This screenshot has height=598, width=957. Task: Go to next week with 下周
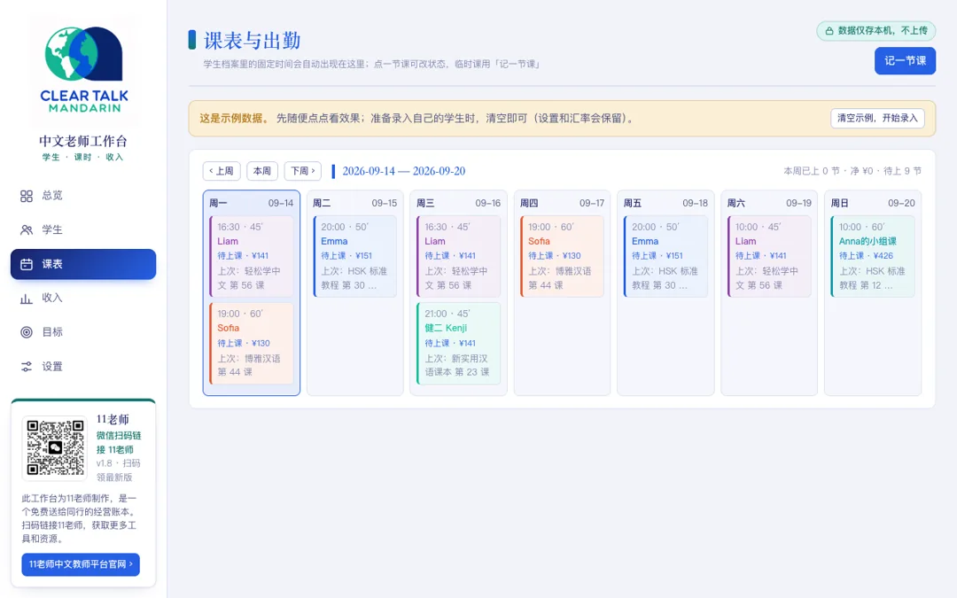pos(303,171)
